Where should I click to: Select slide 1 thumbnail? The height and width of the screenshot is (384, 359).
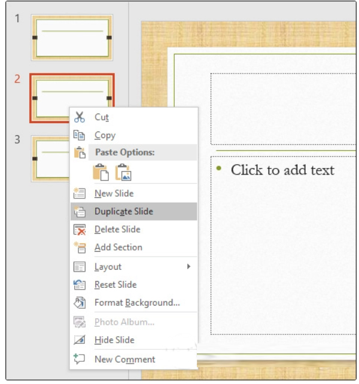72,38
